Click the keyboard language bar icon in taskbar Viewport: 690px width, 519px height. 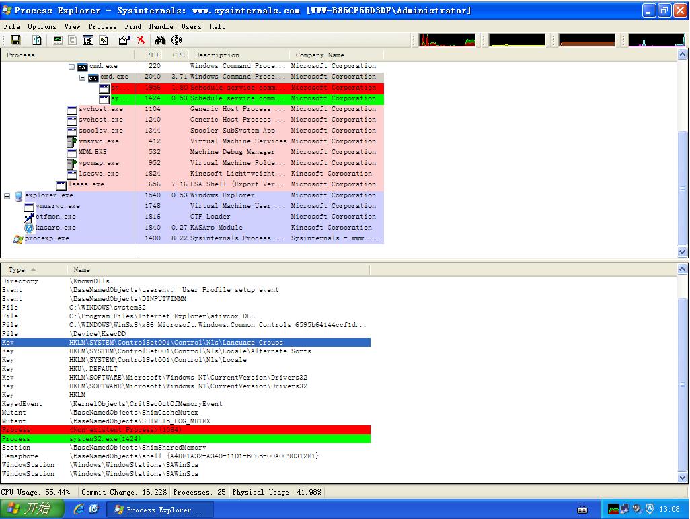pos(582,510)
